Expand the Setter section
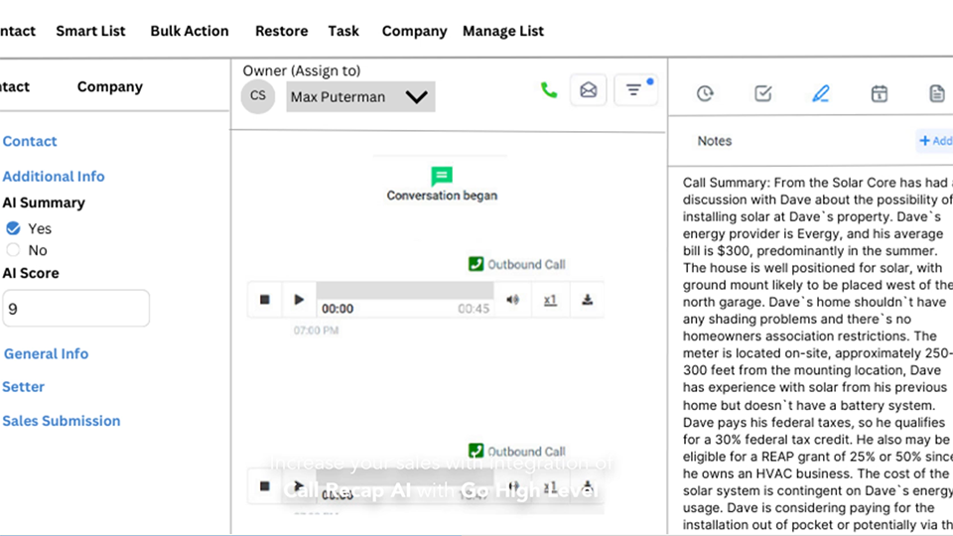The image size is (953, 536). pos(23,386)
